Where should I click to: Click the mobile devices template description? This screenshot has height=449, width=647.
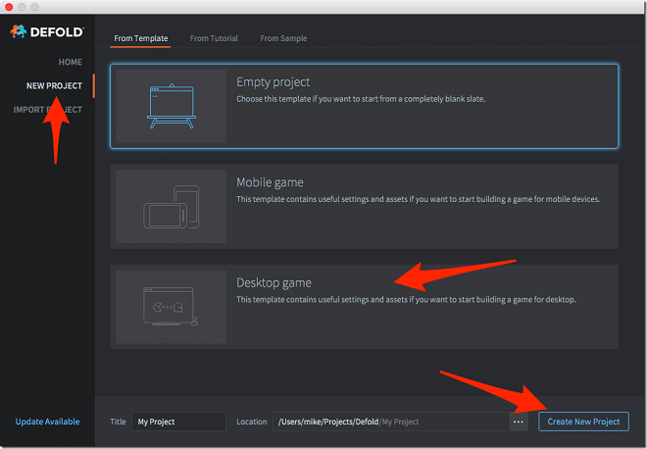click(x=418, y=199)
